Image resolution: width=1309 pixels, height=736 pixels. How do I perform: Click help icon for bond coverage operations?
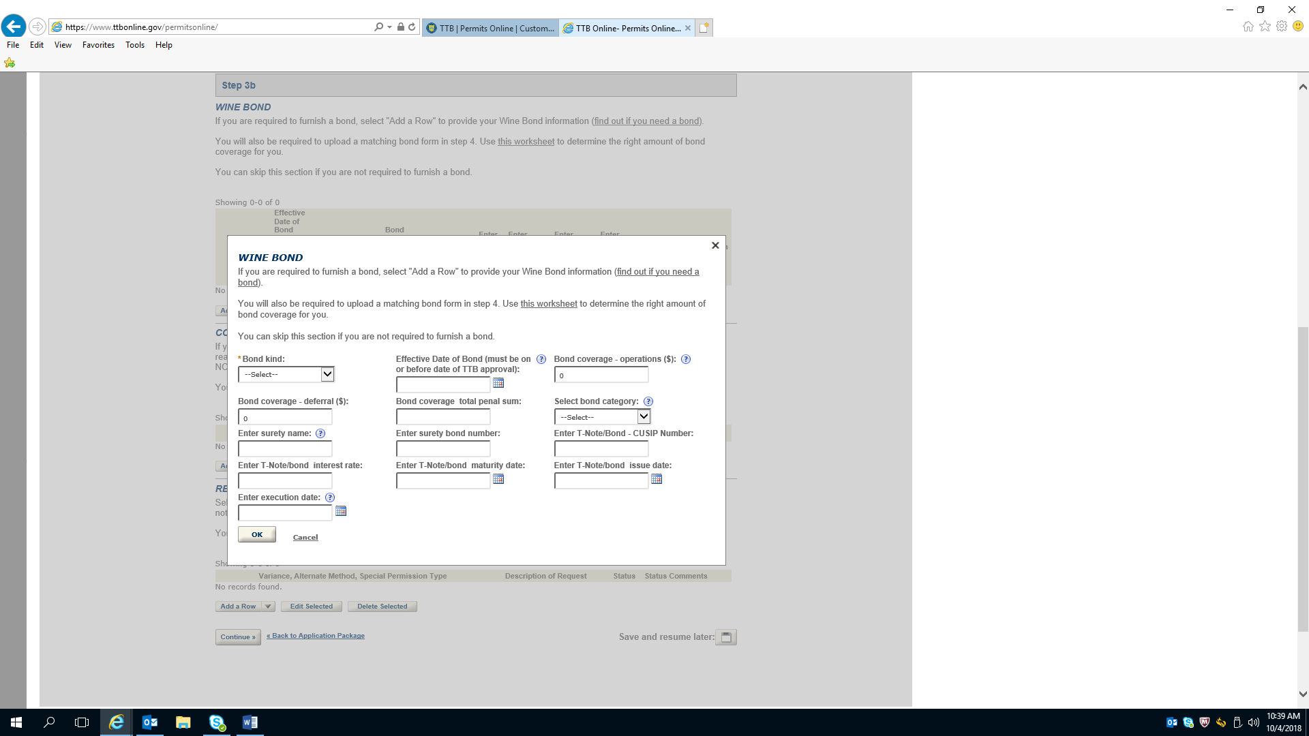pyautogui.click(x=686, y=359)
